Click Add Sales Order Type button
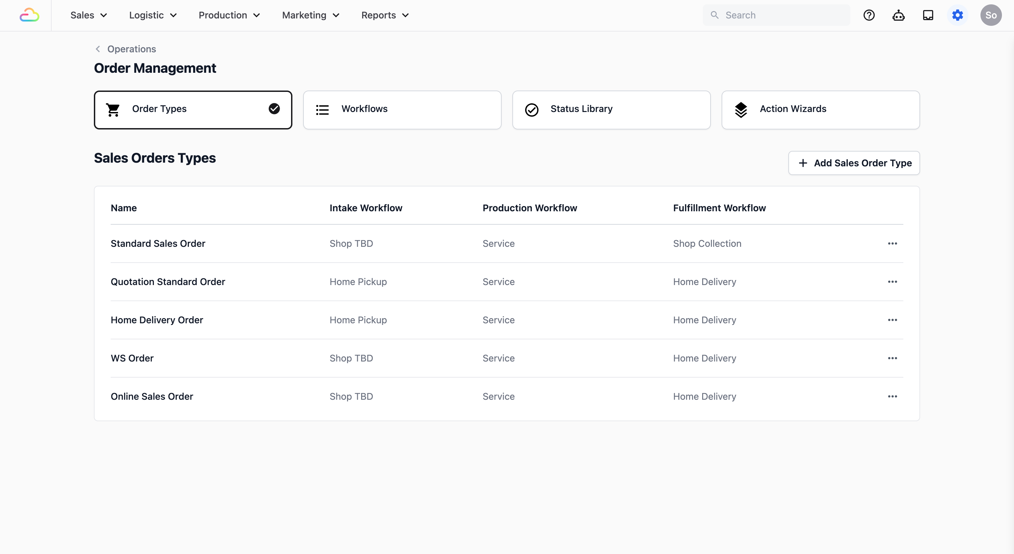 pos(854,163)
